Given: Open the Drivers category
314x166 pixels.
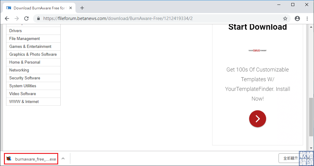Looking at the screenshot, I should (x=33, y=31).
